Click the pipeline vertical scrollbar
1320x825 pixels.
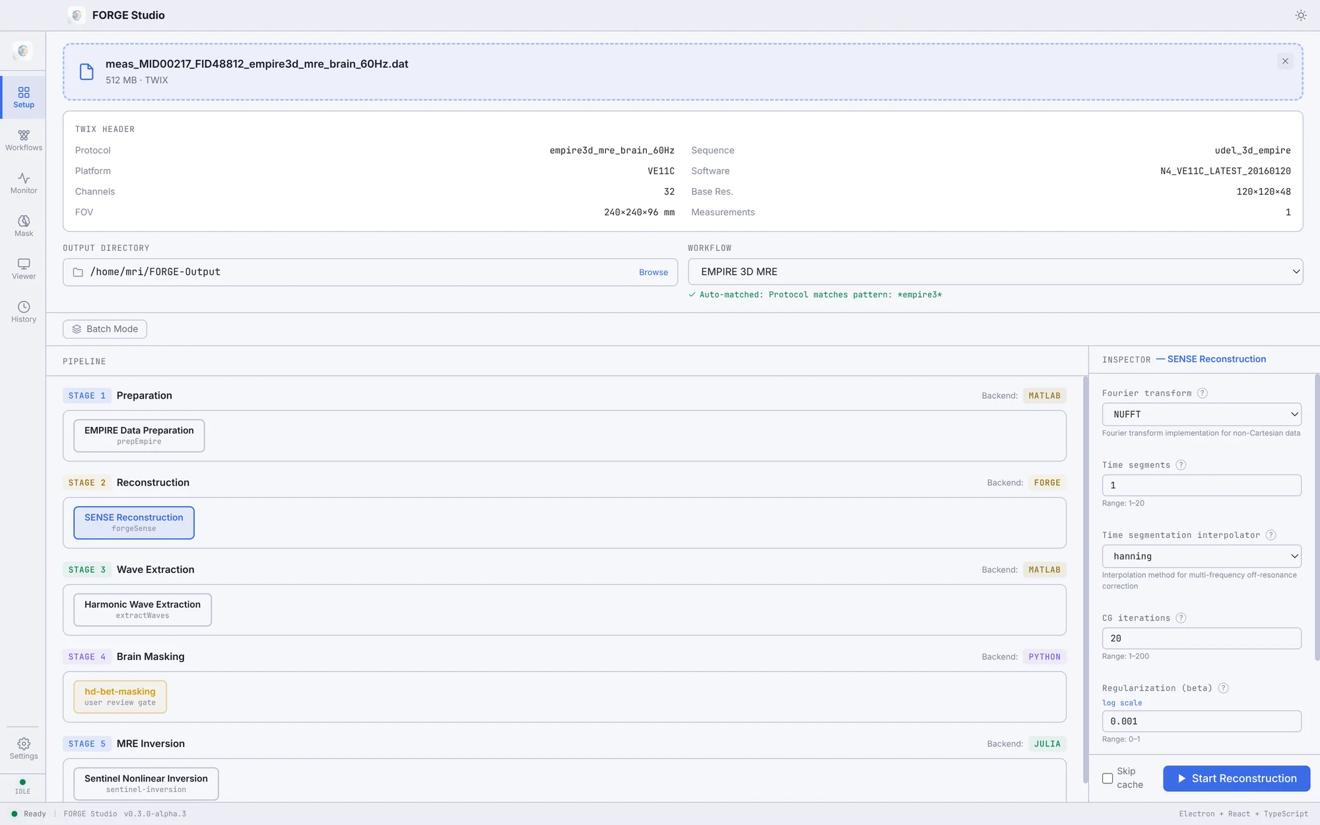click(1084, 579)
